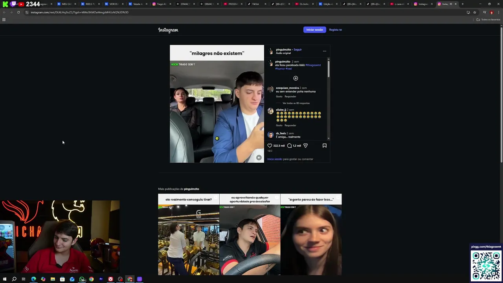The image size is (503, 283).
Task: Switch to the Os treina... tab
Action: 304,4
